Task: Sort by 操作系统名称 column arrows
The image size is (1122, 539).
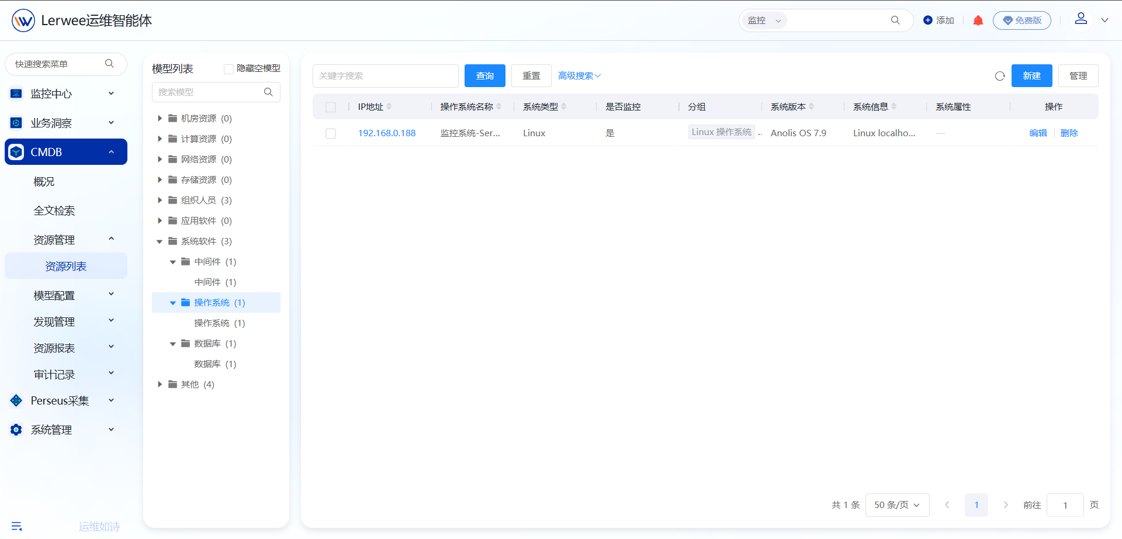Action: 499,106
